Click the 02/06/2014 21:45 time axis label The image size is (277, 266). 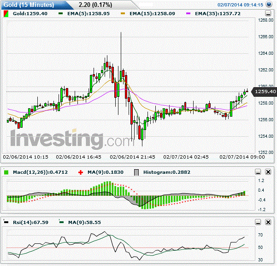tap(132, 157)
